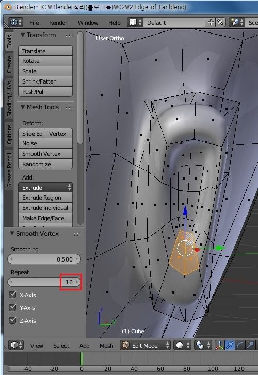
Task: Open the Select menu in 3D view header
Action: click(x=61, y=346)
